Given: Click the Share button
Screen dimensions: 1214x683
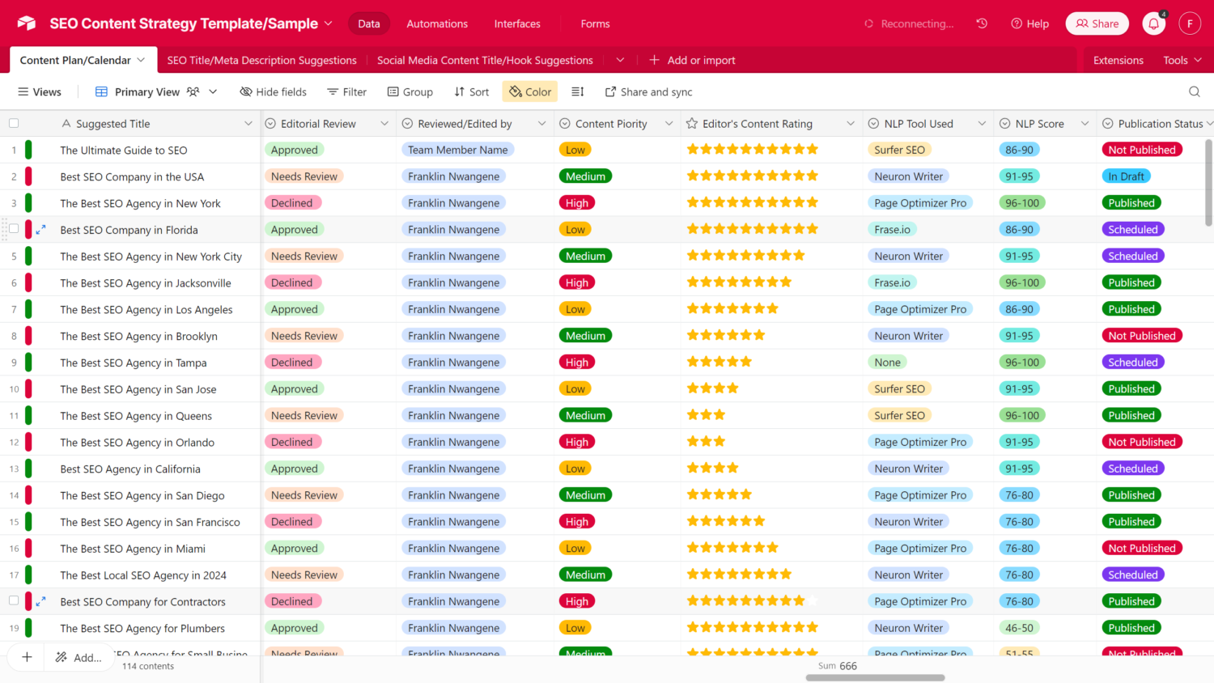Looking at the screenshot, I should pyautogui.click(x=1097, y=23).
